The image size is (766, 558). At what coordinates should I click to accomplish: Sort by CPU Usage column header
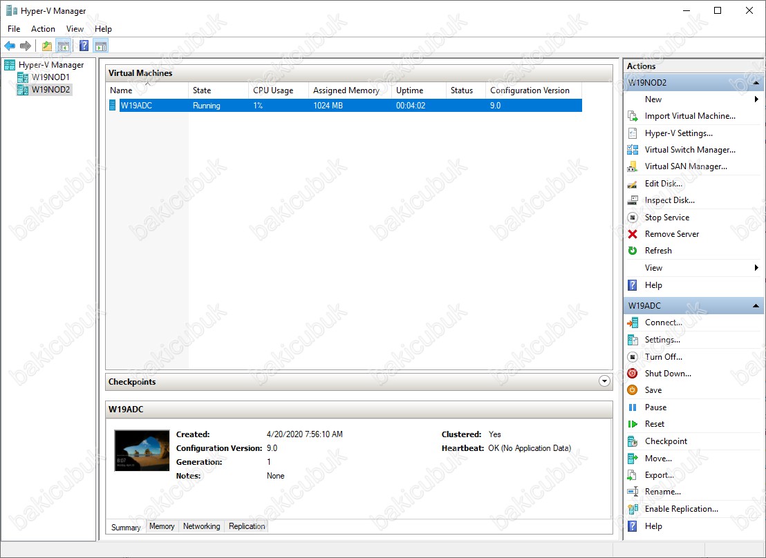(x=279, y=90)
